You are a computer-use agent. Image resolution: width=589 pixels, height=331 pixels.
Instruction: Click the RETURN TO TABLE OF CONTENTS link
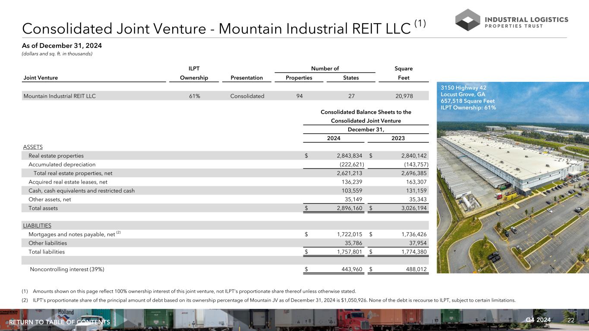(60, 322)
